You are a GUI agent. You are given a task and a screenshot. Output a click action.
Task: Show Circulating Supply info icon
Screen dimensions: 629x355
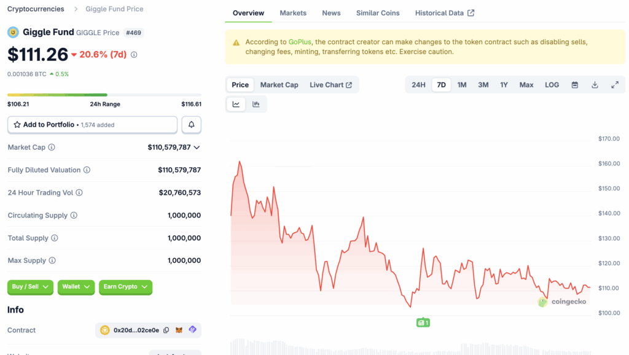[74, 216]
